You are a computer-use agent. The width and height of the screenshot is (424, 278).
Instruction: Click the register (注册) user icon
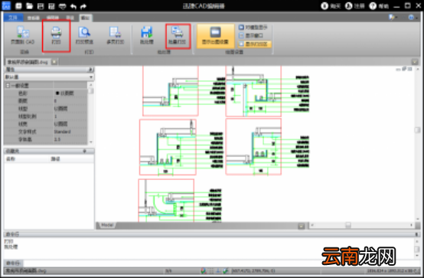[348, 5]
